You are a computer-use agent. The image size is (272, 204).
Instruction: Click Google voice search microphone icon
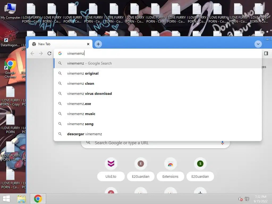pos(222,143)
